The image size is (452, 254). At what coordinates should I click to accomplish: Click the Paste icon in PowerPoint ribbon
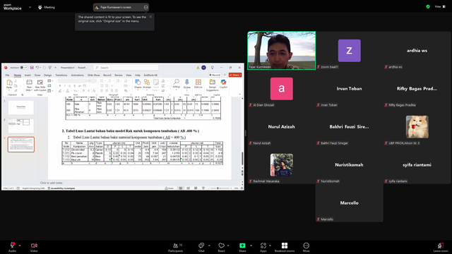click(9, 83)
